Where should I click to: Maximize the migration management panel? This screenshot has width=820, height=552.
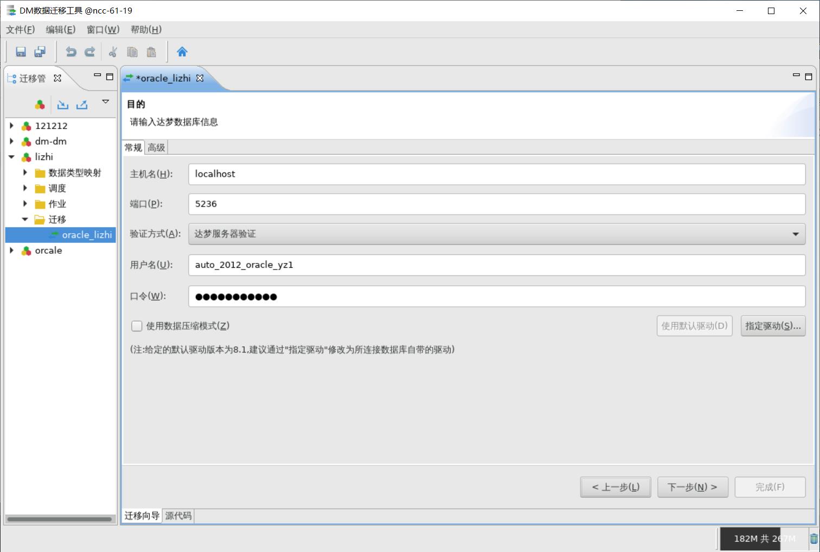click(x=110, y=76)
